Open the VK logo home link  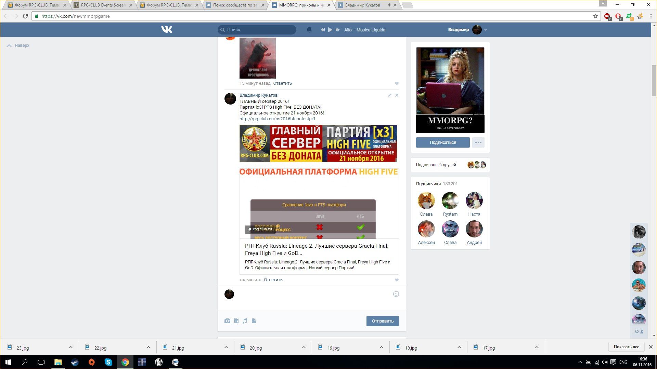coord(167,30)
